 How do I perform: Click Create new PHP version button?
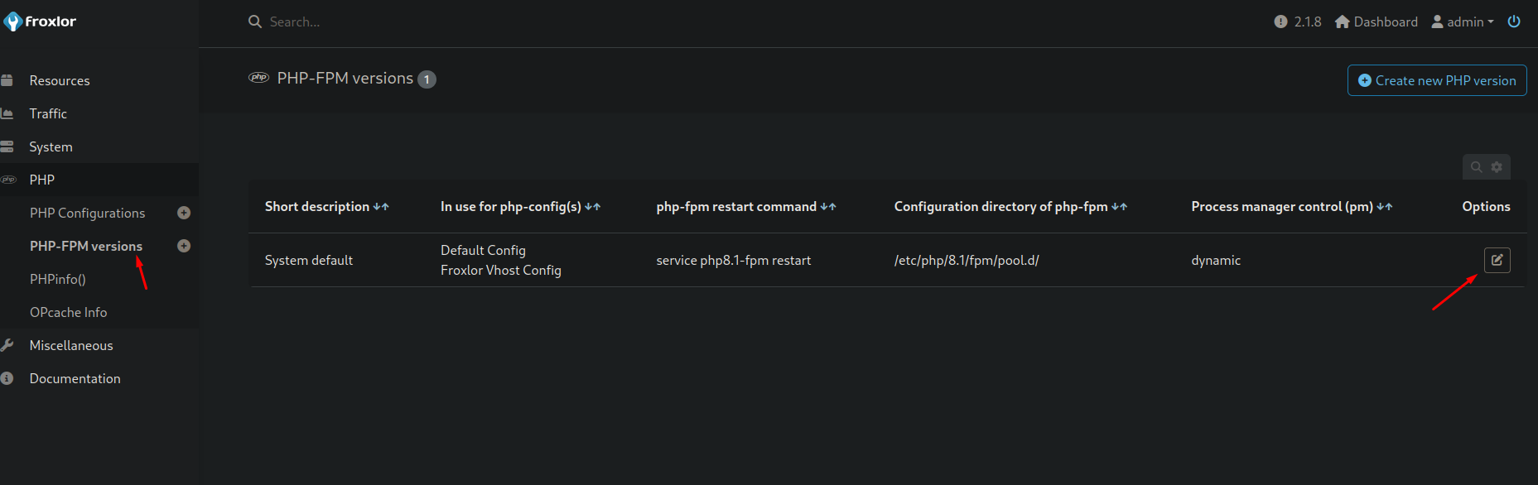pyautogui.click(x=1437, y=80)
